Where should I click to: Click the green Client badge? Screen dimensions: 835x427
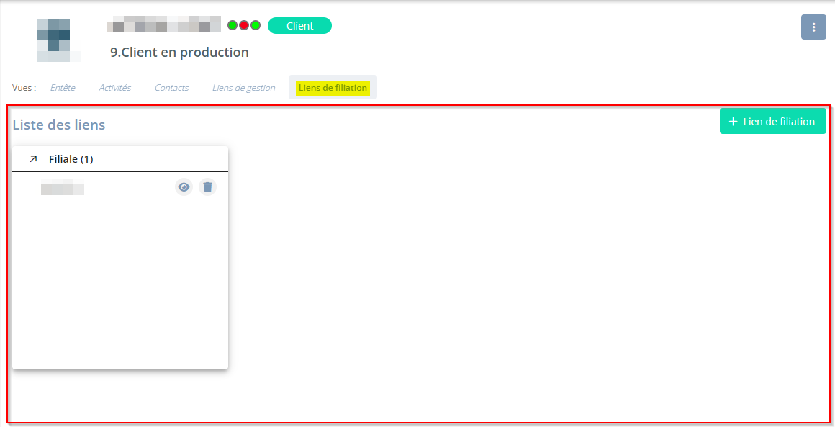coord(299,26)
